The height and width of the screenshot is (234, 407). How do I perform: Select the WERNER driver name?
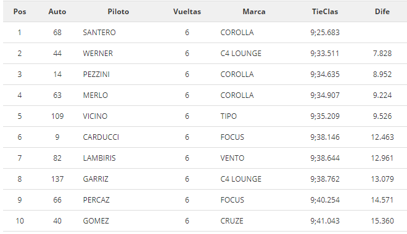[x=98, y=54]
